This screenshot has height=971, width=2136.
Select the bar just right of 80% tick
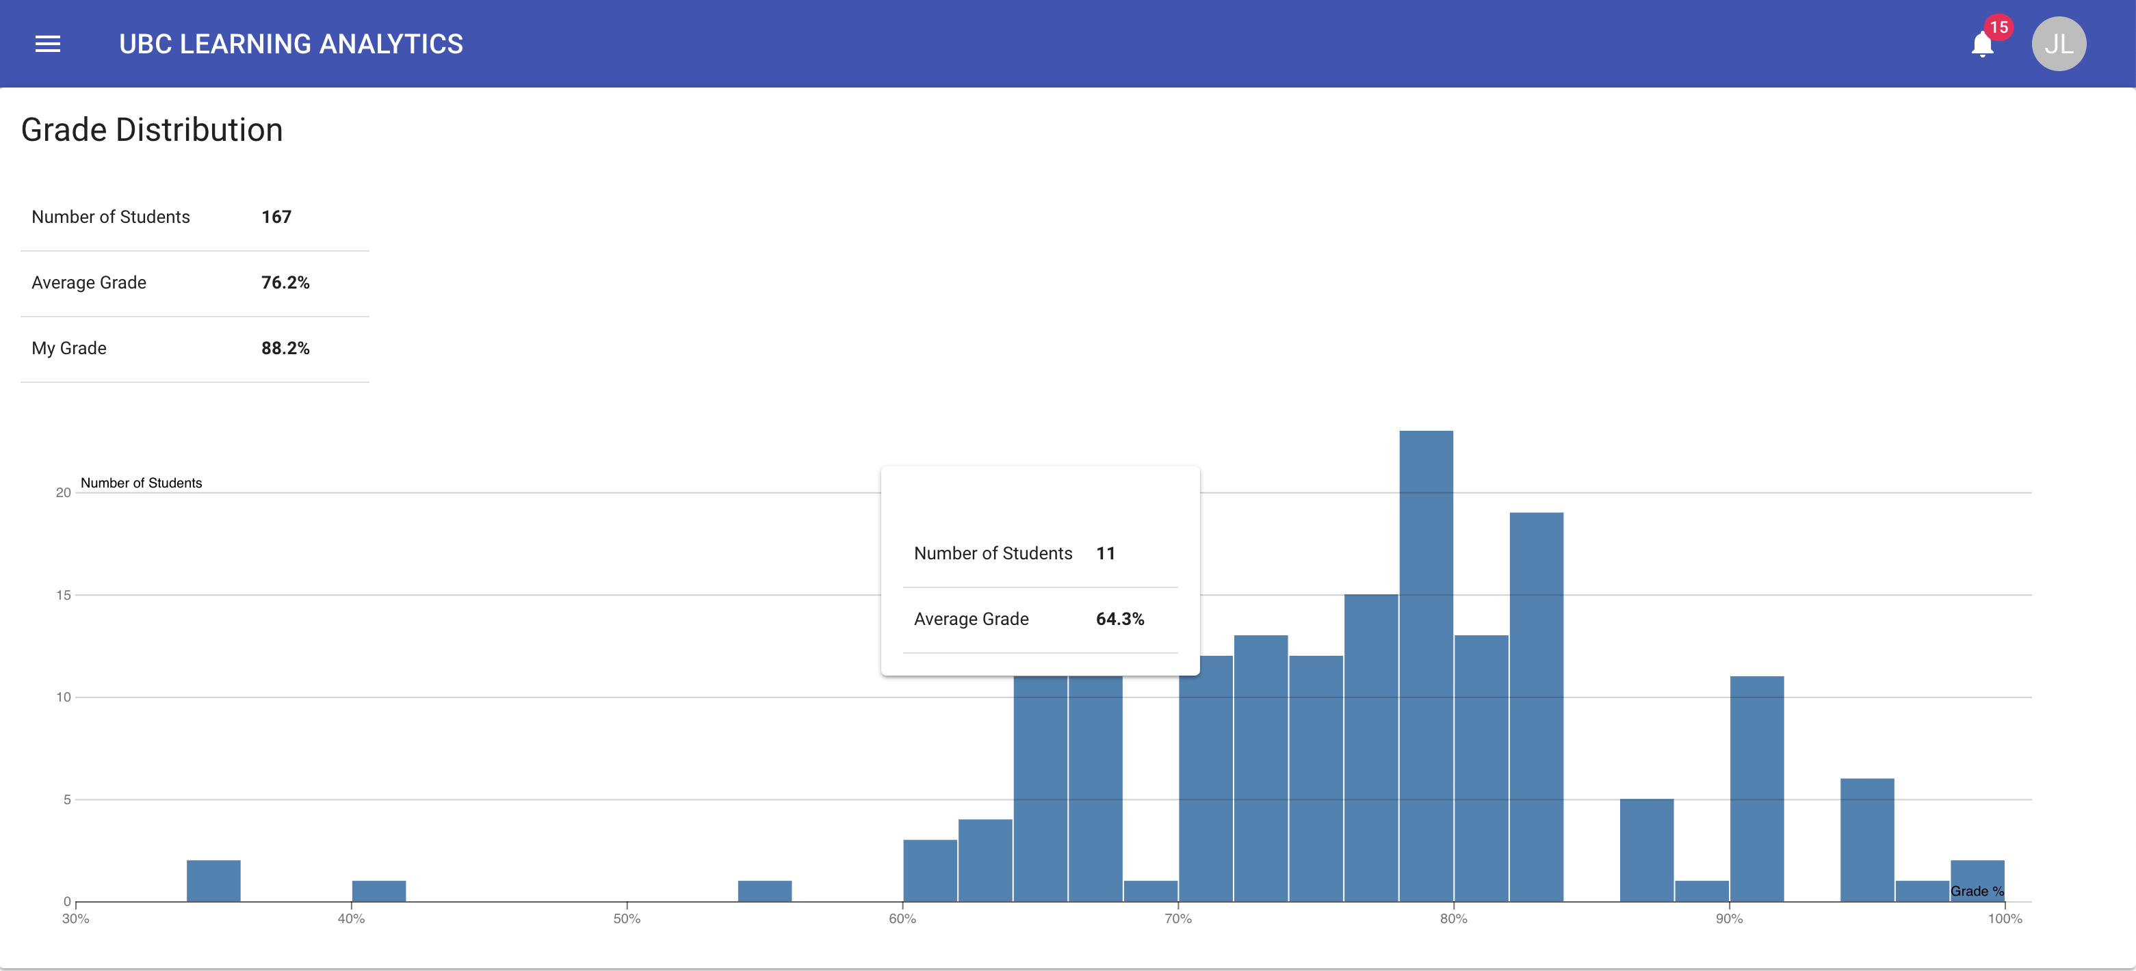point(1481,767)
